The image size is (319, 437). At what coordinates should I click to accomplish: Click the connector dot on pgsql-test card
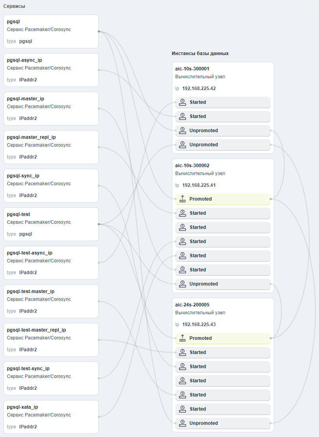coord(99,224)
